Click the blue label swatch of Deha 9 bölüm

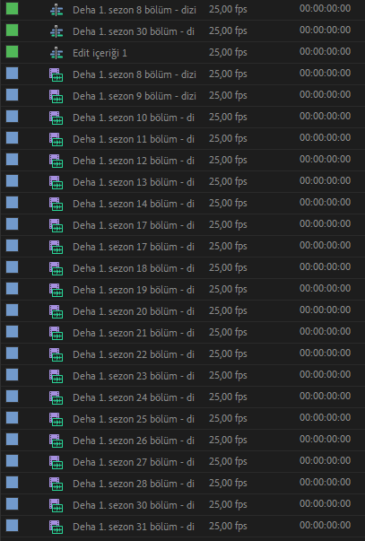coord(12,95)
